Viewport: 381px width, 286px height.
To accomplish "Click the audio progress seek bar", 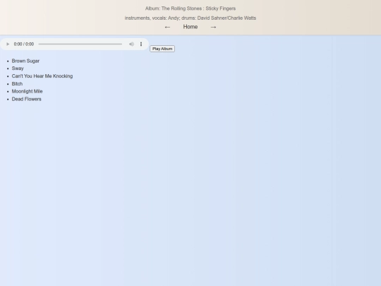I will (x=80, y=44).
